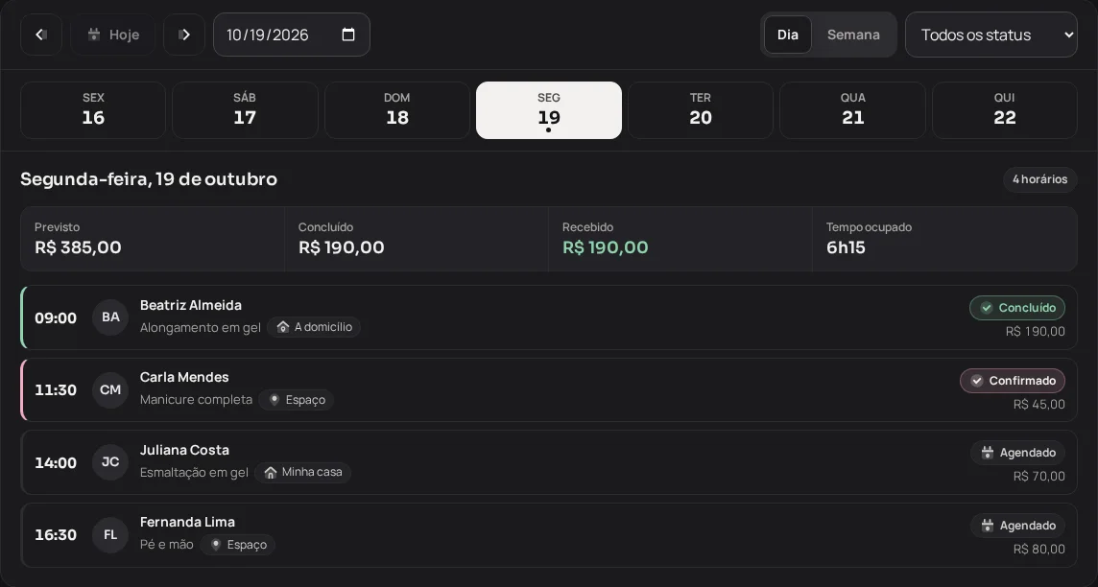Select the Dia view toggle
The height and width of the screenshot is (587, 1098).
[788, 35]
